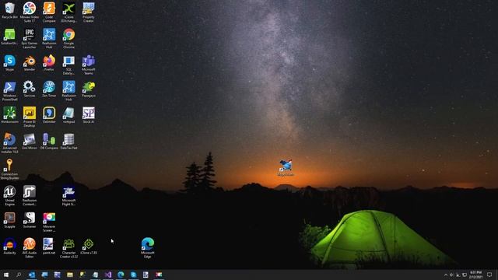Open Edge from the taskbar
Viewport: 498px width, 280px height.
pos(121,275)
